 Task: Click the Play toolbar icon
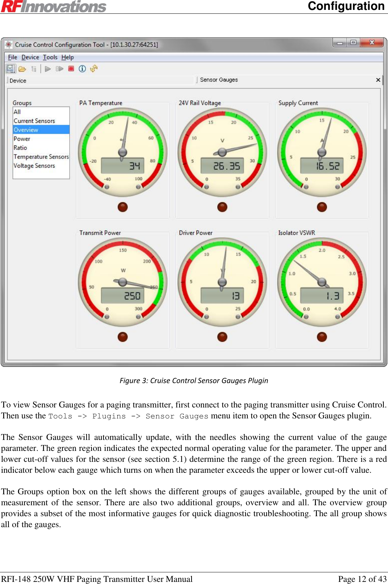[x=48, y=69]
